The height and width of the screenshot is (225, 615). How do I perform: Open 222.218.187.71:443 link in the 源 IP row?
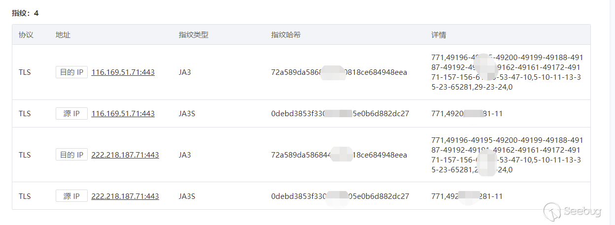[x=125, y=196]
